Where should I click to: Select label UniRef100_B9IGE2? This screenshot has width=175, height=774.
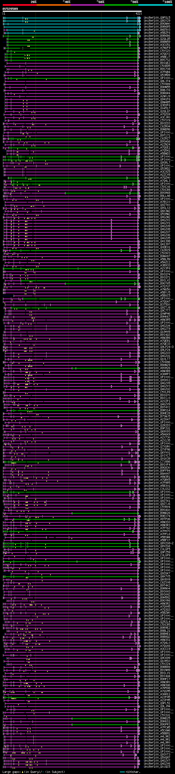[157, 63]
